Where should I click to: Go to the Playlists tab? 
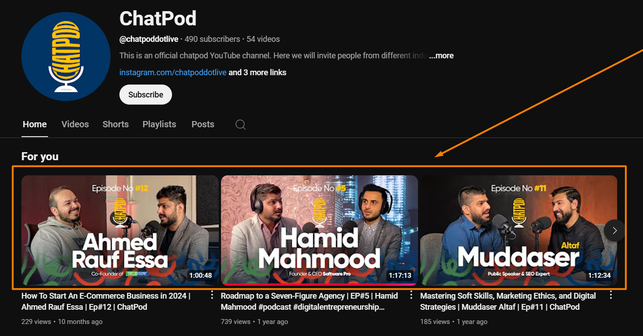tap(159, 124)
